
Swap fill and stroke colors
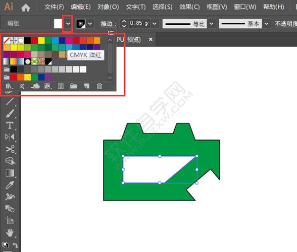(x=15, y=245)
